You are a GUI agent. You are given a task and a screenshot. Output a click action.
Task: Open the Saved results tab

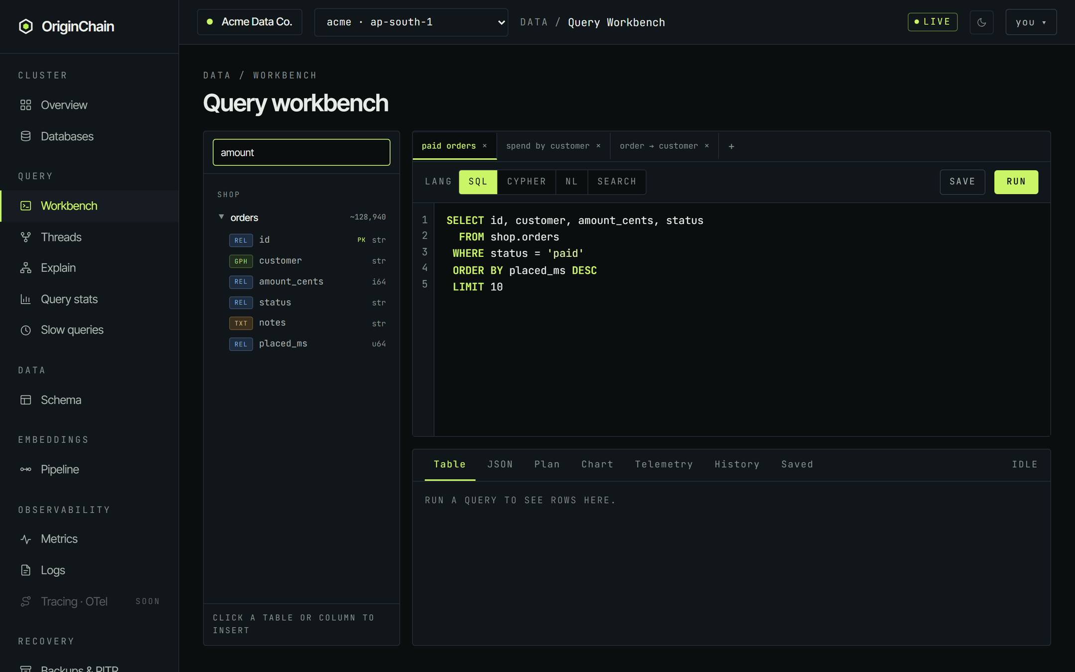click(797, 464)
